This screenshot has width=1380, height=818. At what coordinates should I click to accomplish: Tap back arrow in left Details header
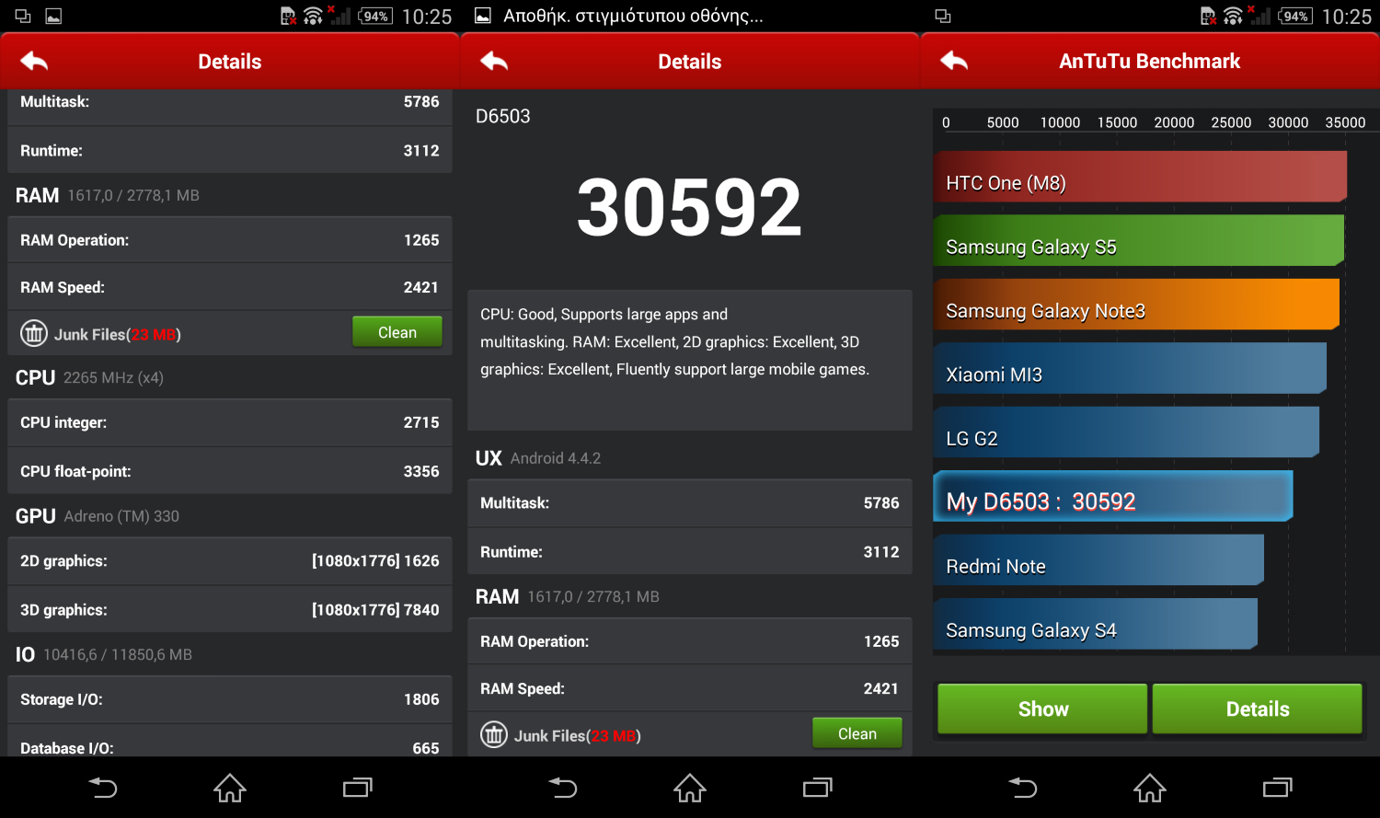34,62
